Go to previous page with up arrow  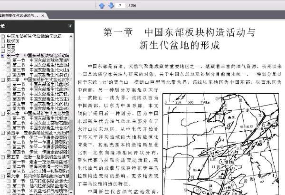tap(102, 5)
